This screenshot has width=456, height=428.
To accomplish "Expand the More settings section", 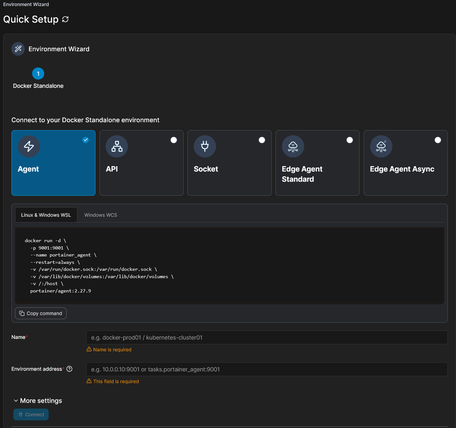I will (38, 401).
